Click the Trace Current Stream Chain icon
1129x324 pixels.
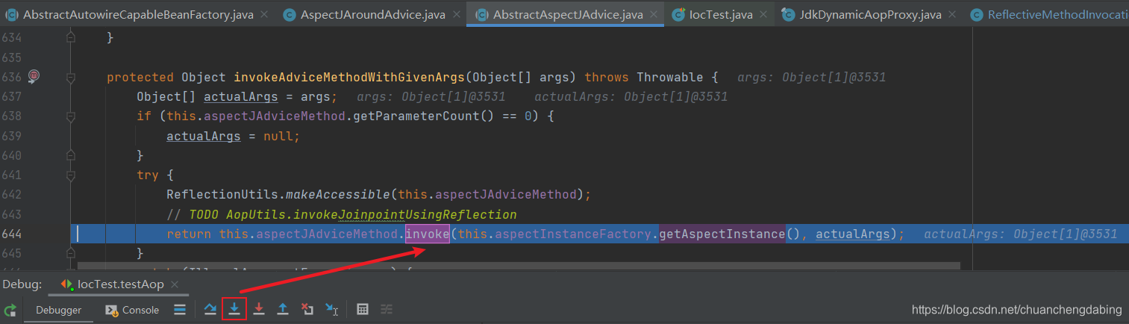(x=387, y=309)
